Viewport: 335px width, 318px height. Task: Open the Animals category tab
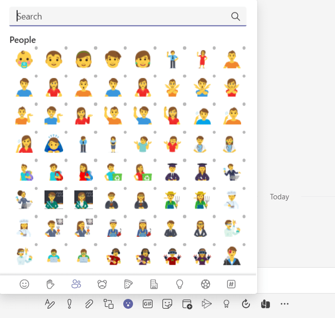click(x=102, y=284)
